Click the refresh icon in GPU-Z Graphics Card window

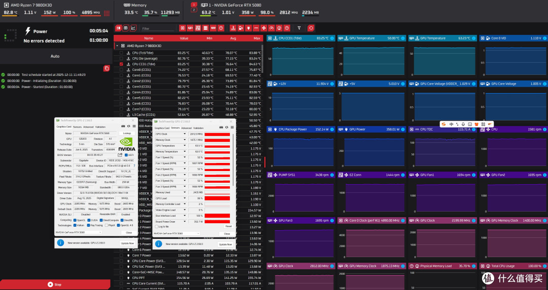128,126
